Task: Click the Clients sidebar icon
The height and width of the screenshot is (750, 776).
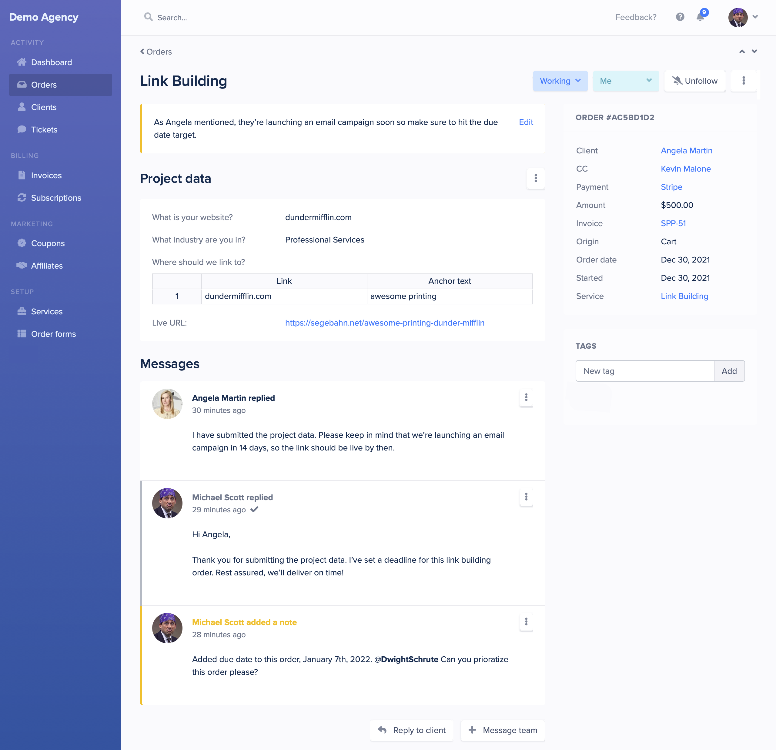Action: coord(22,107)
